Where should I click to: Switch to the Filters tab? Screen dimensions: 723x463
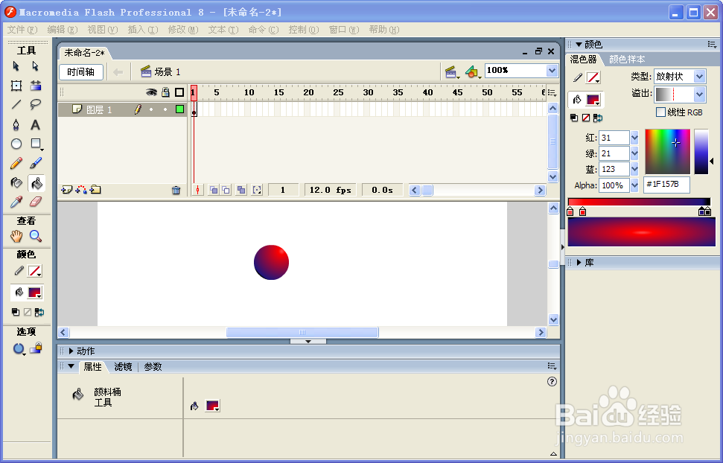click(x=123, y=367)
